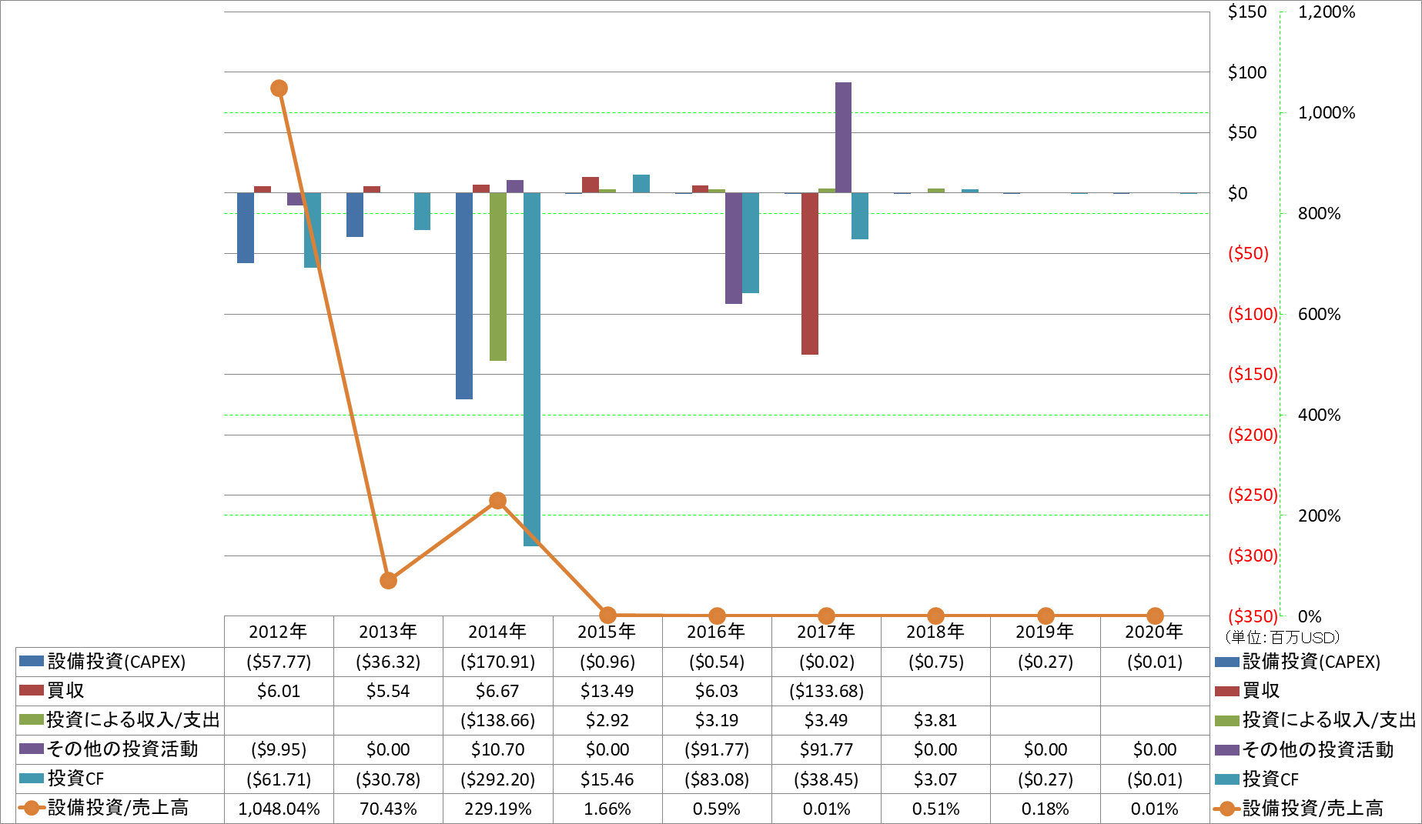Select the 2013年 column header
Image resolution: width=1422 pixels, height=824 pixels.
click(x=388, y=632)
